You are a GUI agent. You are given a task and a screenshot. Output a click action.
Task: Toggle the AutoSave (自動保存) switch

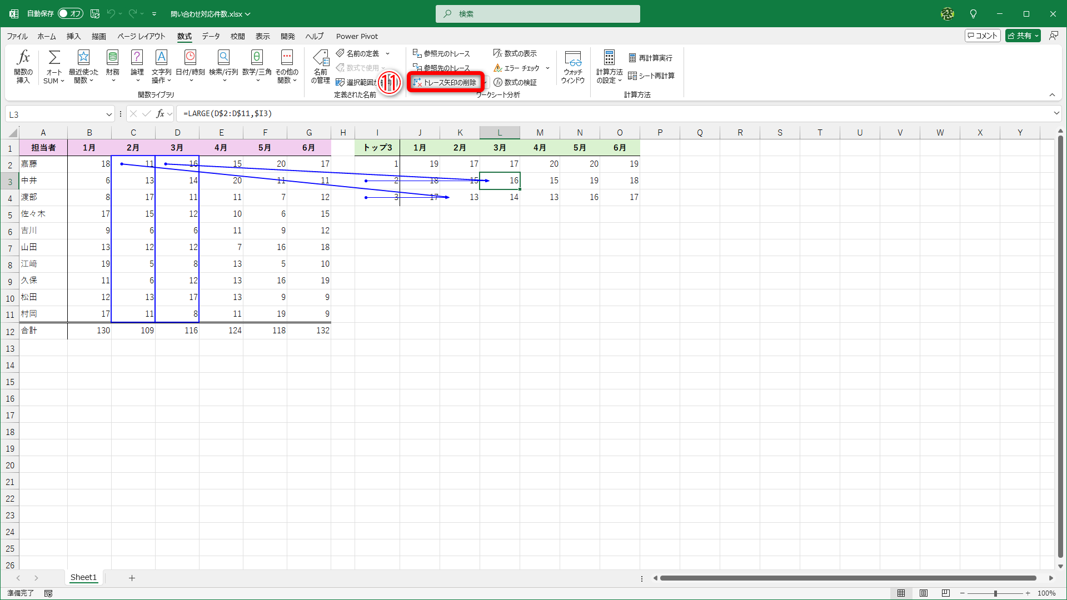click(x=71, y=13)
